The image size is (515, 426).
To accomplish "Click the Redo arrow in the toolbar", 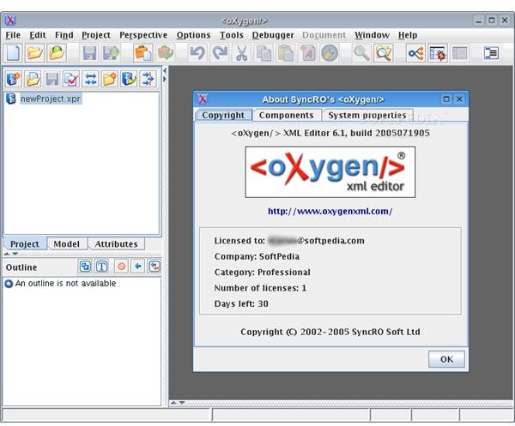I will [220, 53].
